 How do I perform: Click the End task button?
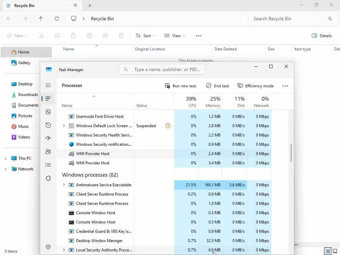217,86
